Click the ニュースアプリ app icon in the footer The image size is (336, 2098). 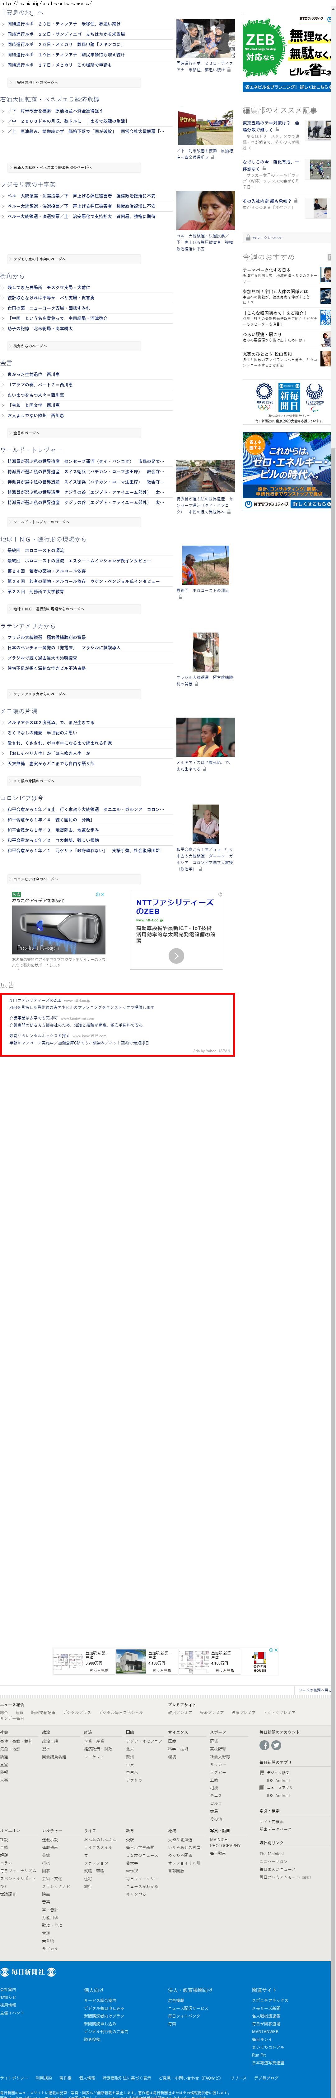(x=262, y=1788)
